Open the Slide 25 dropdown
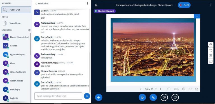The height and width of the screenshot is (104, 215). click(151, 89)
